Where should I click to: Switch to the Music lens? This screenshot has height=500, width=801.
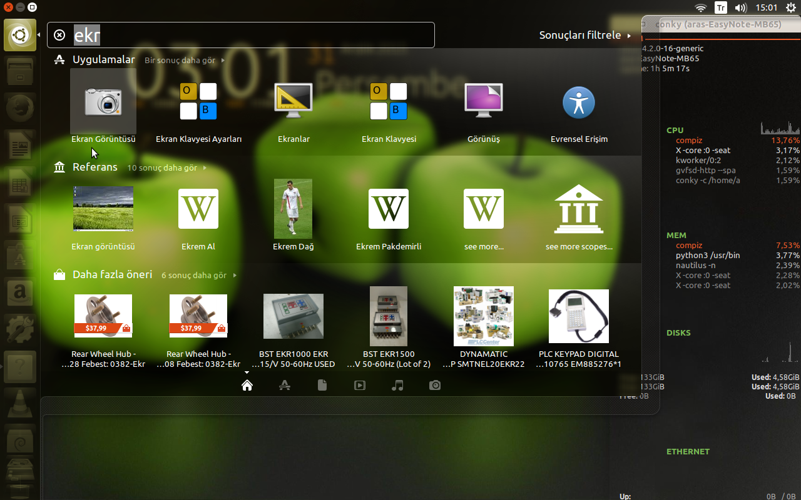click(397, 385)
